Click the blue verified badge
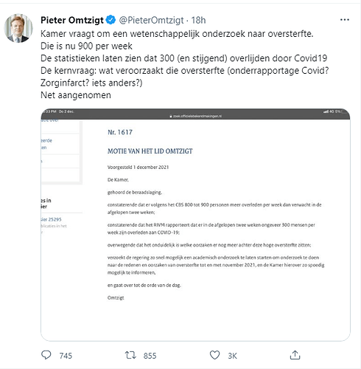The height and width of the screenshot is (369, 361). (111, 20)
